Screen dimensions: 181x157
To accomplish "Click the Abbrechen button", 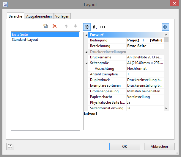I will 159,146.
